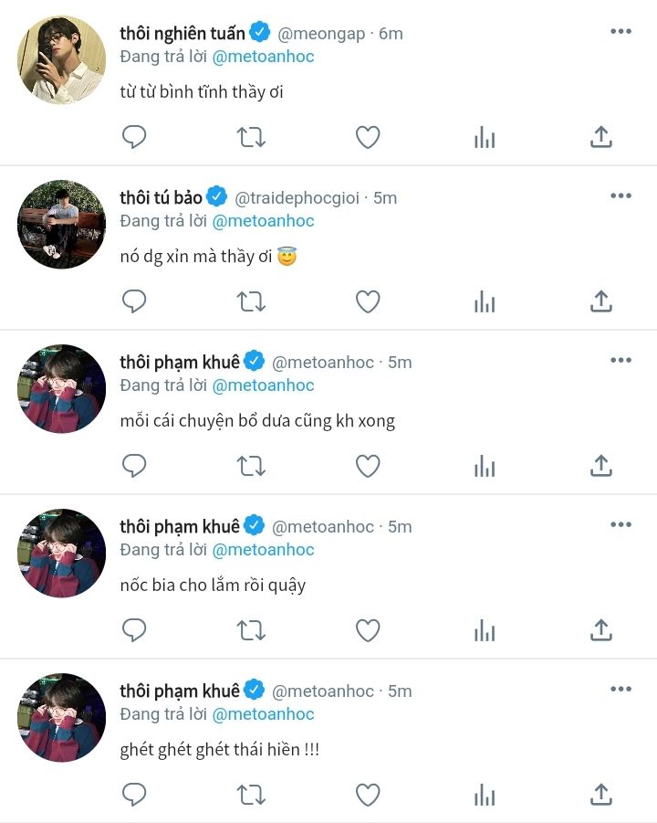Click @metoanhoc mention in thôi tú bảo's reply
The image size is (657, 823).
point(263,221)
